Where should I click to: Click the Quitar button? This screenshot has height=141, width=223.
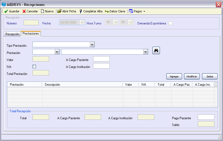210,76
